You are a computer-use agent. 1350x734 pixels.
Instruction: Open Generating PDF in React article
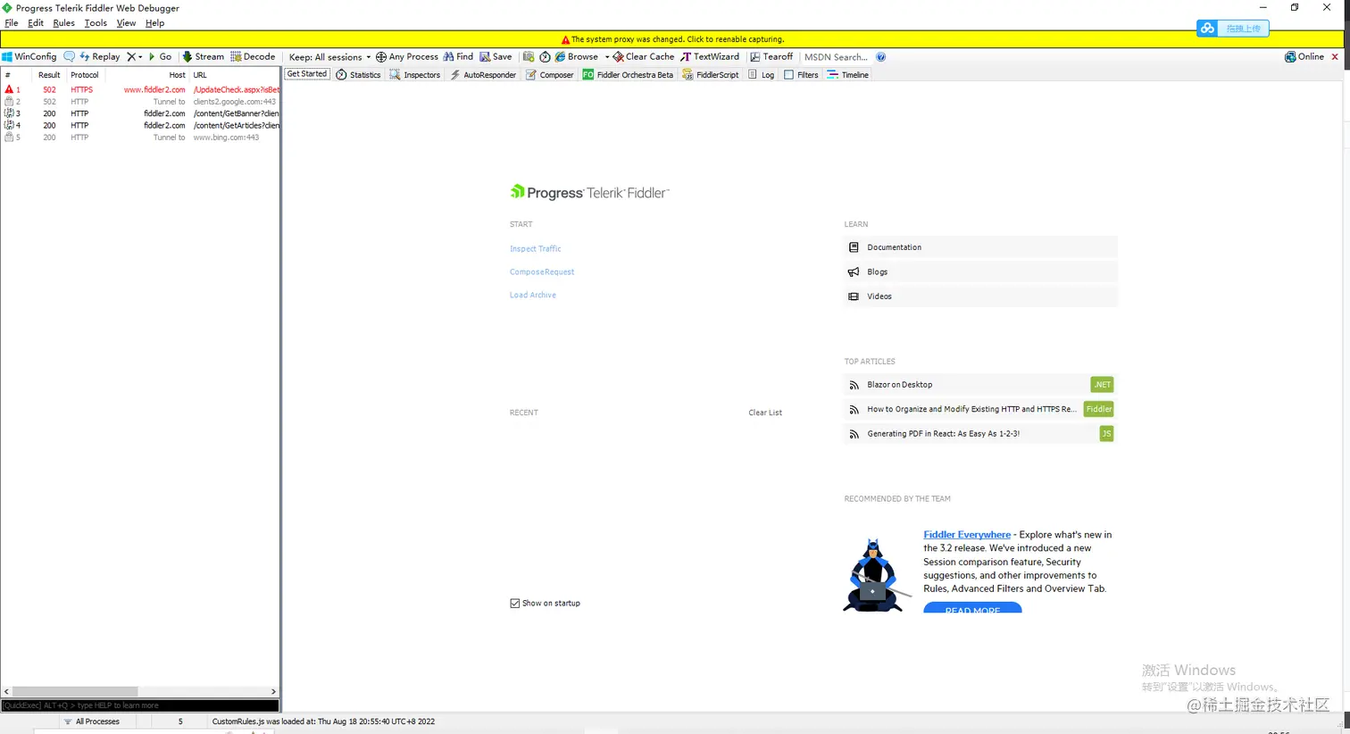click(x=979, y=434)
